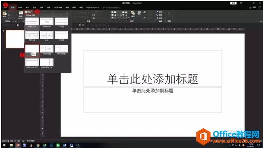Open the comments icon beside 共享
263x148 pixels.
pos(259,7)
